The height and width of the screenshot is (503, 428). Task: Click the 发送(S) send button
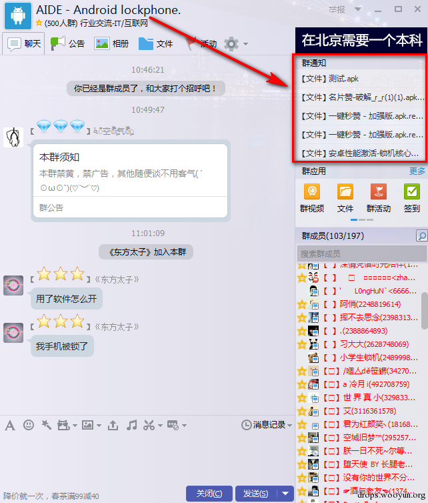[x=256, y=494]
